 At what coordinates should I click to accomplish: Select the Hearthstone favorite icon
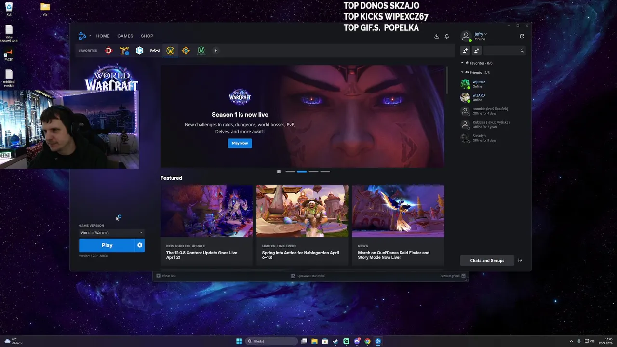click(186, 51)
